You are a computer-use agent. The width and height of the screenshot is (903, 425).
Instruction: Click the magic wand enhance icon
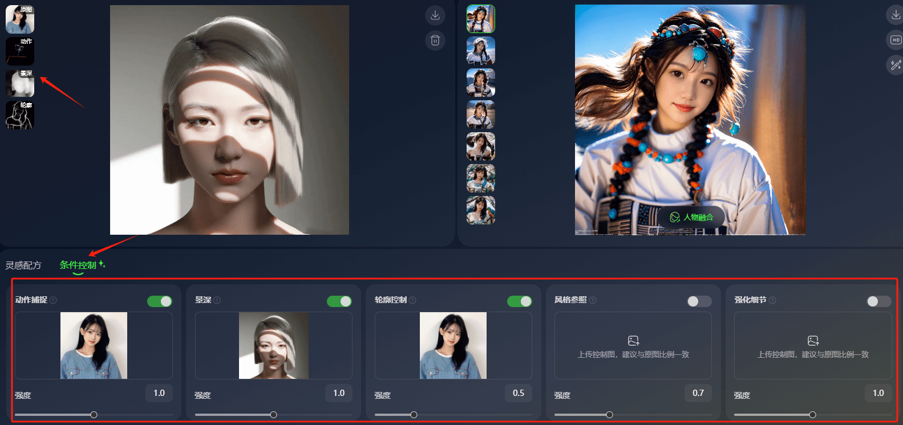coord(896,65)
